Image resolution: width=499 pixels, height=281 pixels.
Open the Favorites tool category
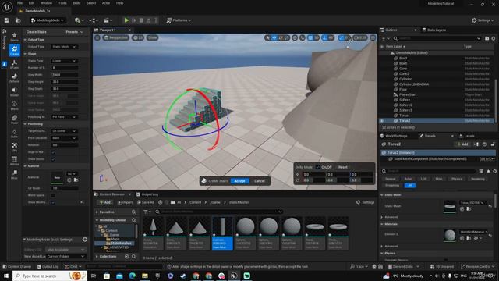point(14,37)
